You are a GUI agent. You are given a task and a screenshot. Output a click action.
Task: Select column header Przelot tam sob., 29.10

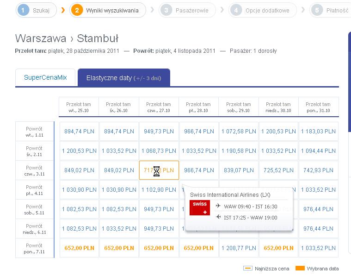239,107
